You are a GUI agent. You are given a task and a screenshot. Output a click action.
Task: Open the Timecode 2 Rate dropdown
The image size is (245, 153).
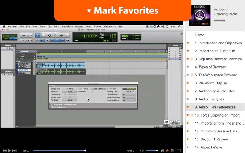point(129,100)
